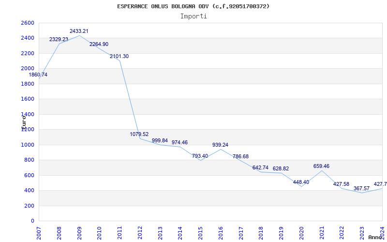Select the 793.40 data label
This screenshot has width=387, height=242.
pos(200,156)
